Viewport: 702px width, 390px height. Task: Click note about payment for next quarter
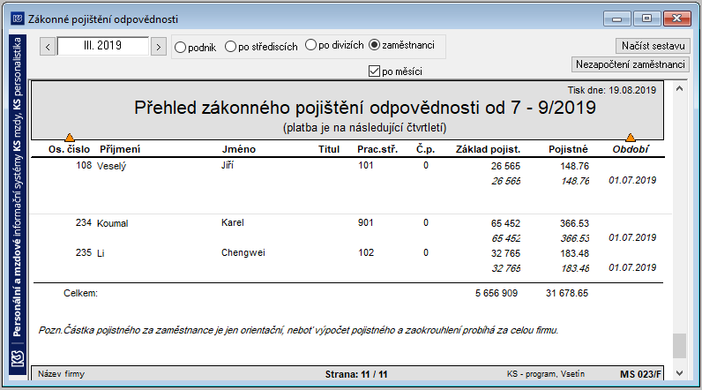365,128
